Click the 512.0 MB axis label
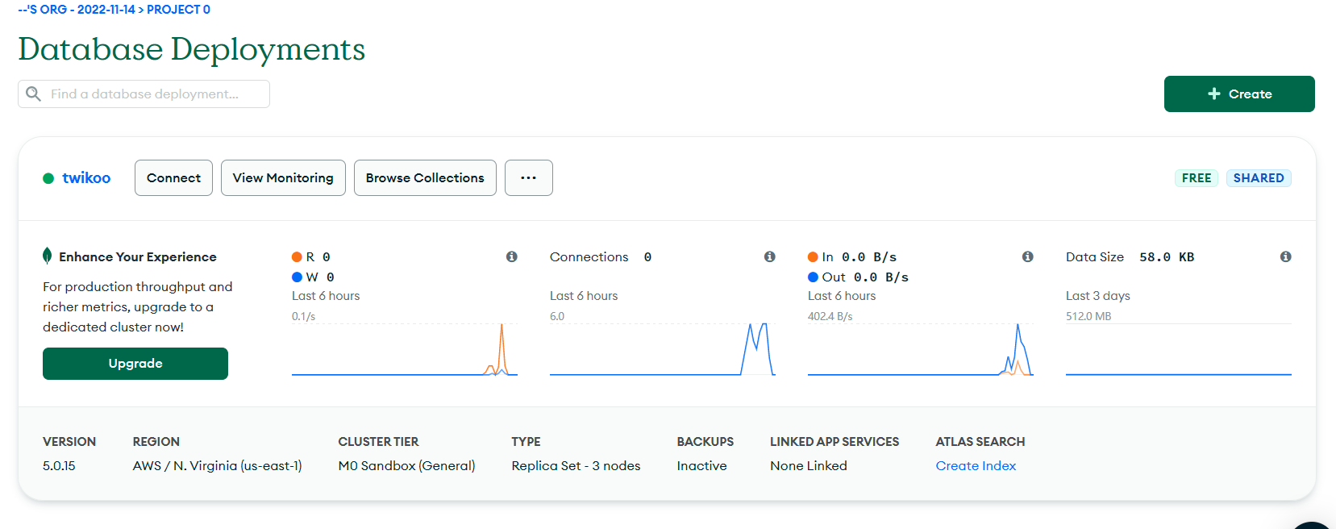Viewport: 1336px width, 529px height. point(1088,316)
